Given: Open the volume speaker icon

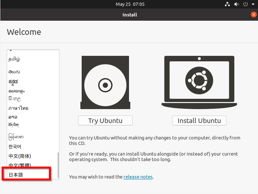Looking at the screenshot, I should (236, 4).
